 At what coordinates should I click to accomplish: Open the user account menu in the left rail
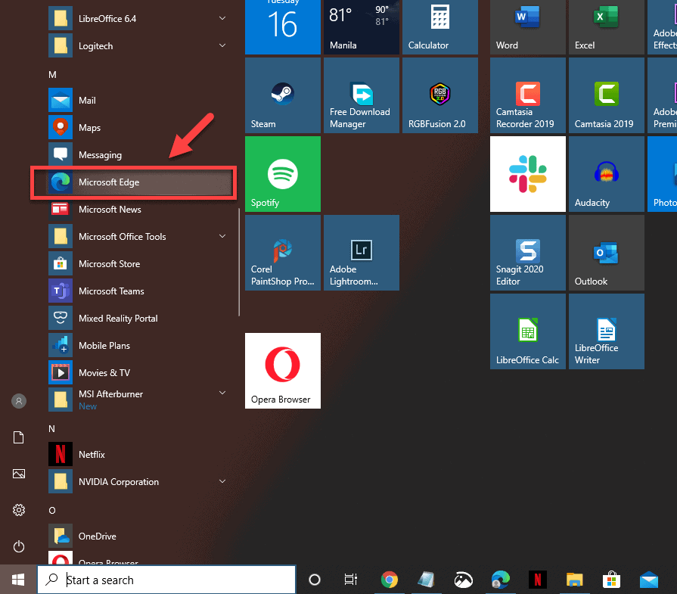coord(19,401)
